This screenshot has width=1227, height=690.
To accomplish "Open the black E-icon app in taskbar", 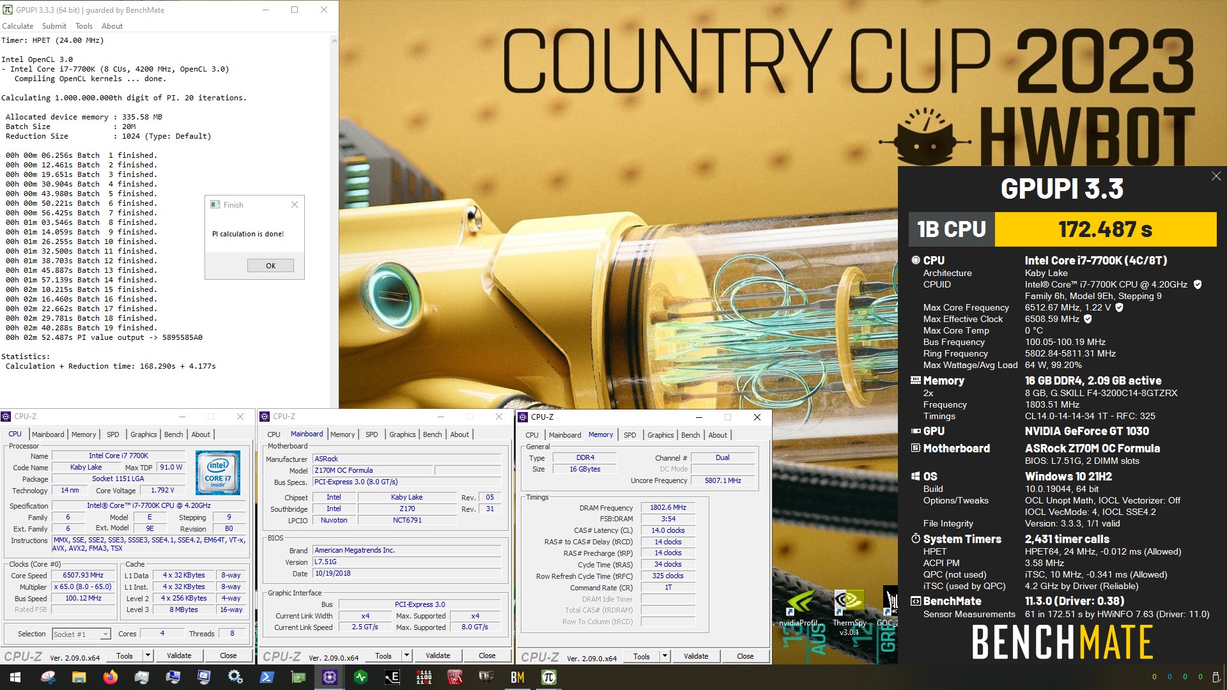I will coord(392,677).
